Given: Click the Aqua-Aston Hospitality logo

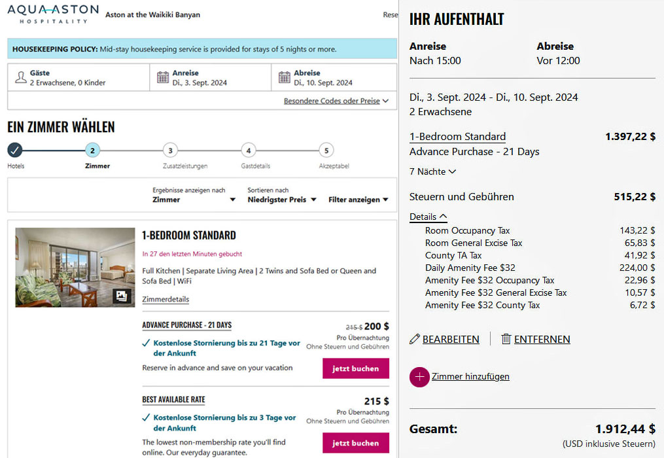Looking at the screenshot, I should pos(53,14).
